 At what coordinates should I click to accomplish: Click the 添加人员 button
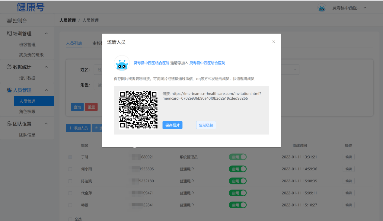[x=78, y=128]
